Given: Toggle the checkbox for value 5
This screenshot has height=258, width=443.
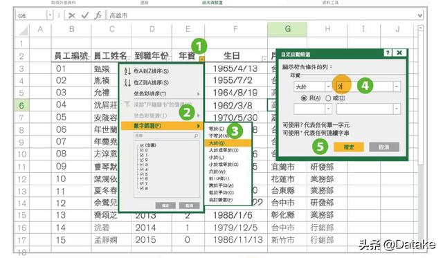Looking at the screenshot, I should [x=142, y=174].
